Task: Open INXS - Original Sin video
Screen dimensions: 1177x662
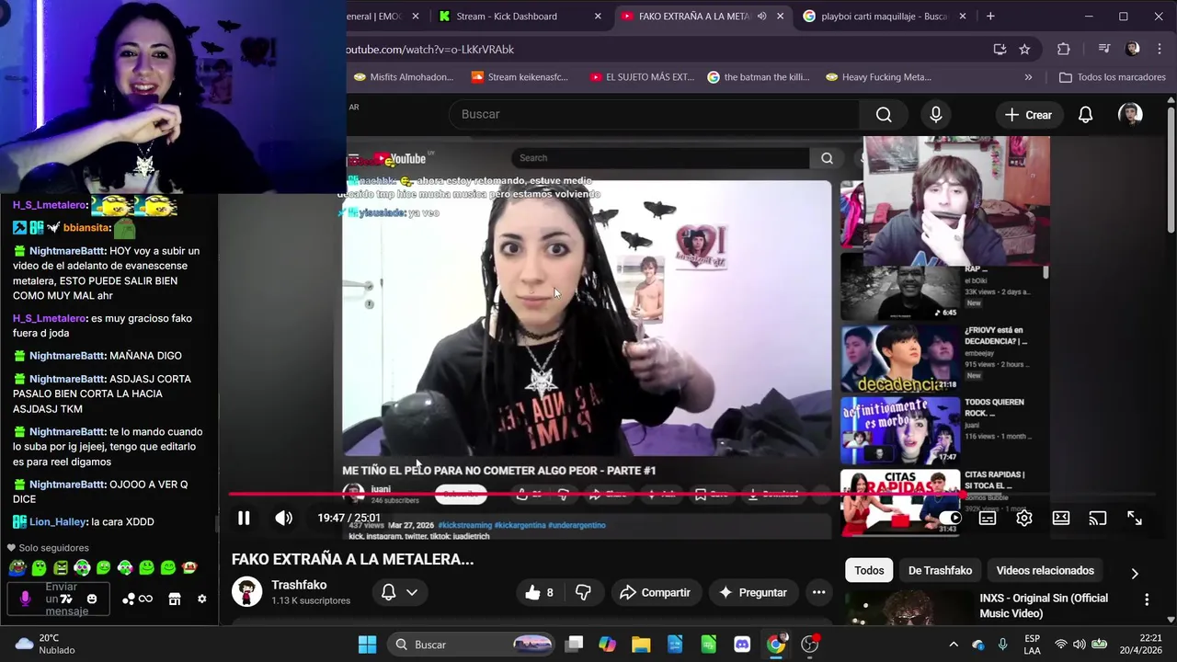Action: (x=1044, y=606)
